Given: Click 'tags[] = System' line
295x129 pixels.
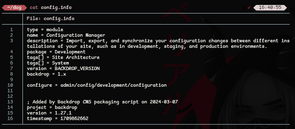Looking at the screenshot, I should (48, 63).
